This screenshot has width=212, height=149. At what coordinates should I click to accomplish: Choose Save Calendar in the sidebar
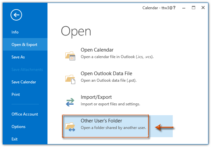pyautogui.click(x=24, y=82)
